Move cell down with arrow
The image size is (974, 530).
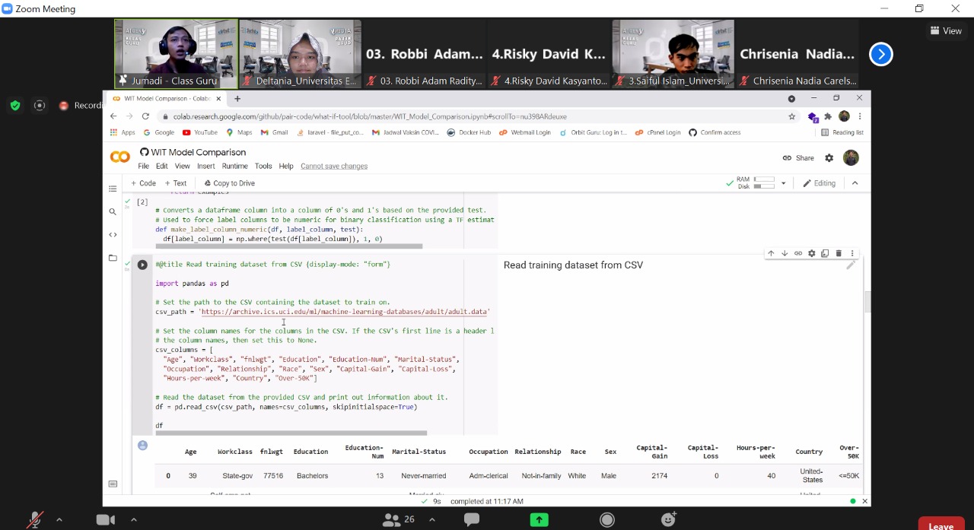click(x=785, y=253)
